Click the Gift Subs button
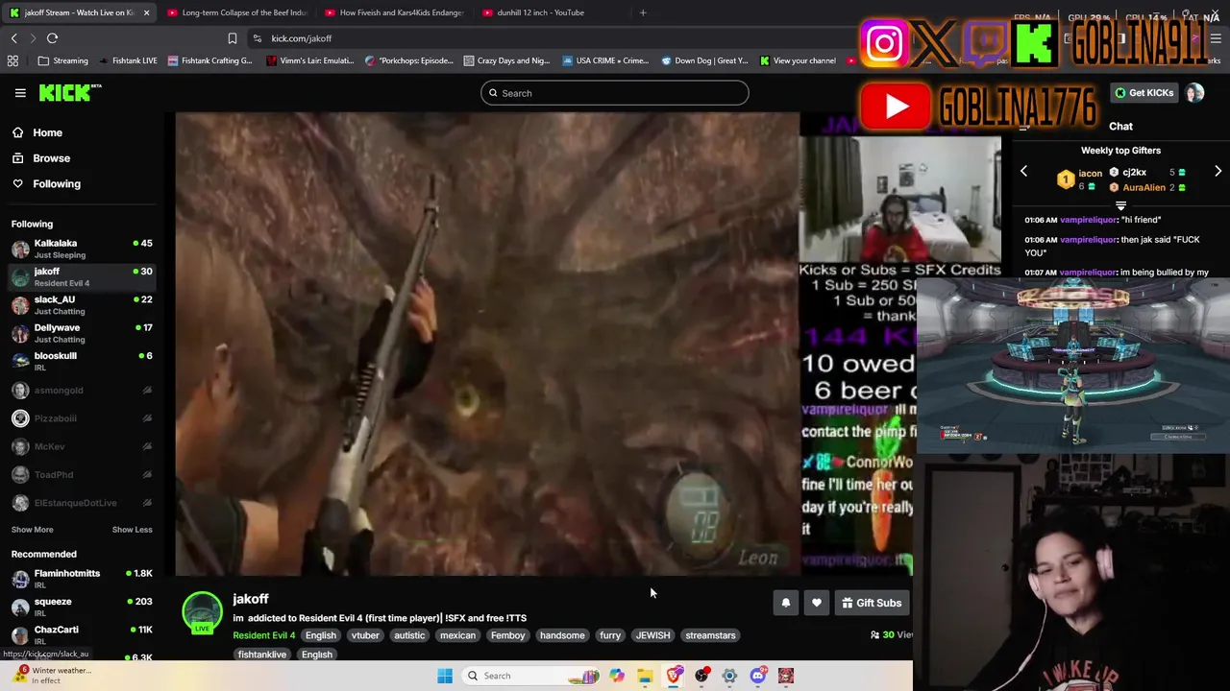The height and width of the screenshot is (691, 1230). pyautogui.click(x=872, y=603)
